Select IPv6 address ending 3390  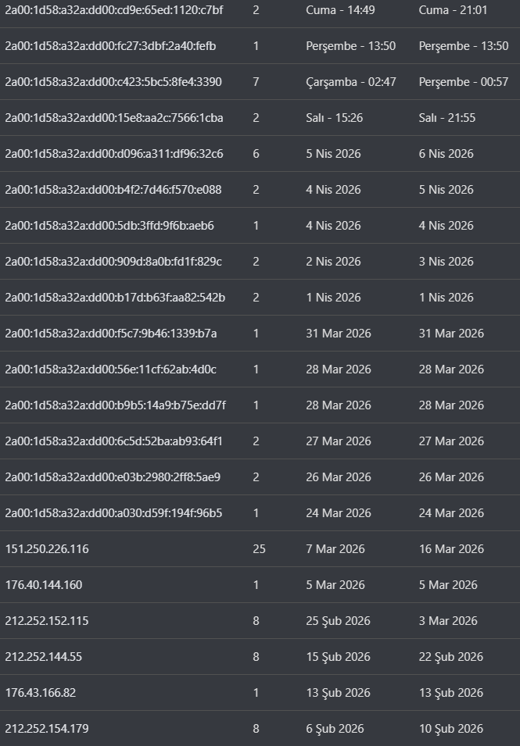(113, 82)
